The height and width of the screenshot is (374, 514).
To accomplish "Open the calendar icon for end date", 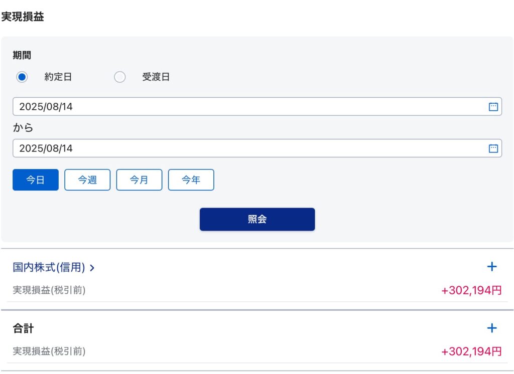I will [x=493, y=148].
